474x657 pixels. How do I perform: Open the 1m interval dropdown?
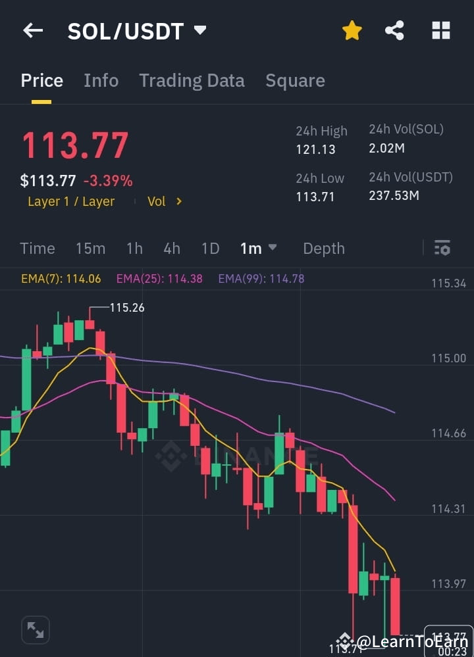pyautogui.click(x=258, y=249)
